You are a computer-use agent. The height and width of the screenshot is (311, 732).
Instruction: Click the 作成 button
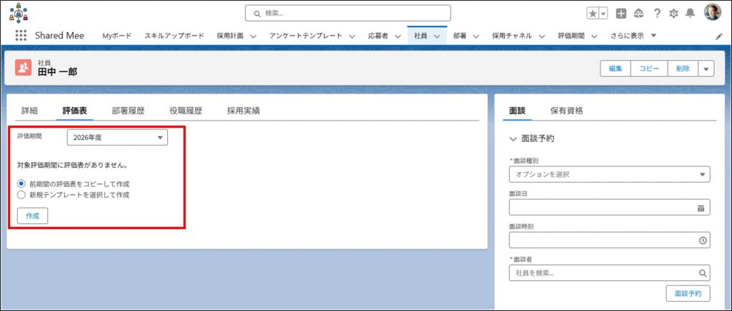pyautogui.click(x=32, y=215)
